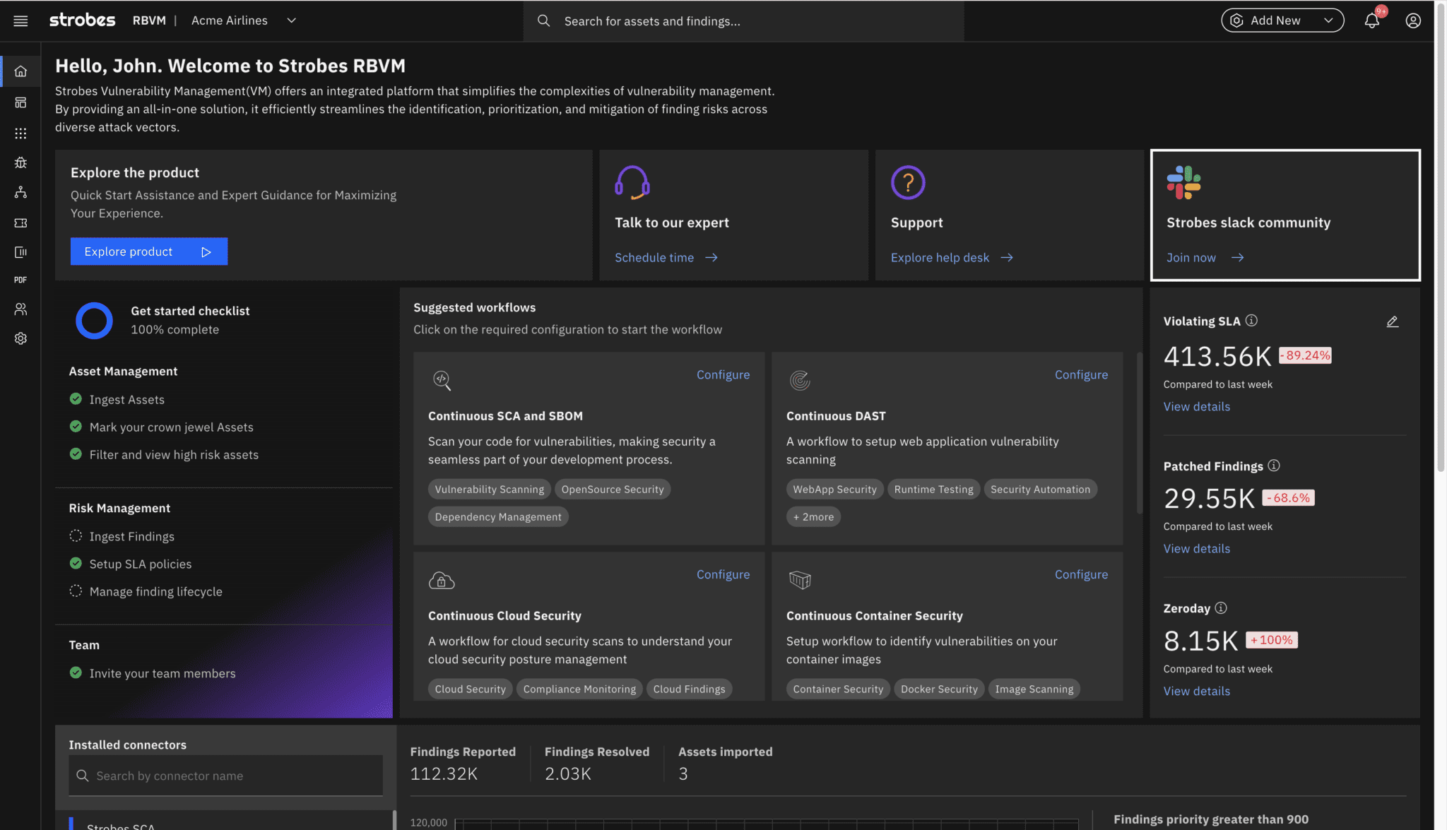Screen dimensions: 1447x830
Task: Open the user profile icon
Action: coord(1412,21)
